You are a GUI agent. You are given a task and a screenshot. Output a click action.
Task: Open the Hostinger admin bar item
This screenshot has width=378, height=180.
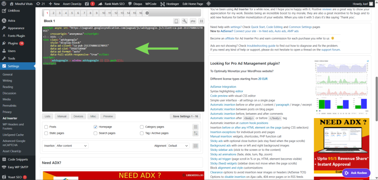pyautogui.click(x=169, y=4)
